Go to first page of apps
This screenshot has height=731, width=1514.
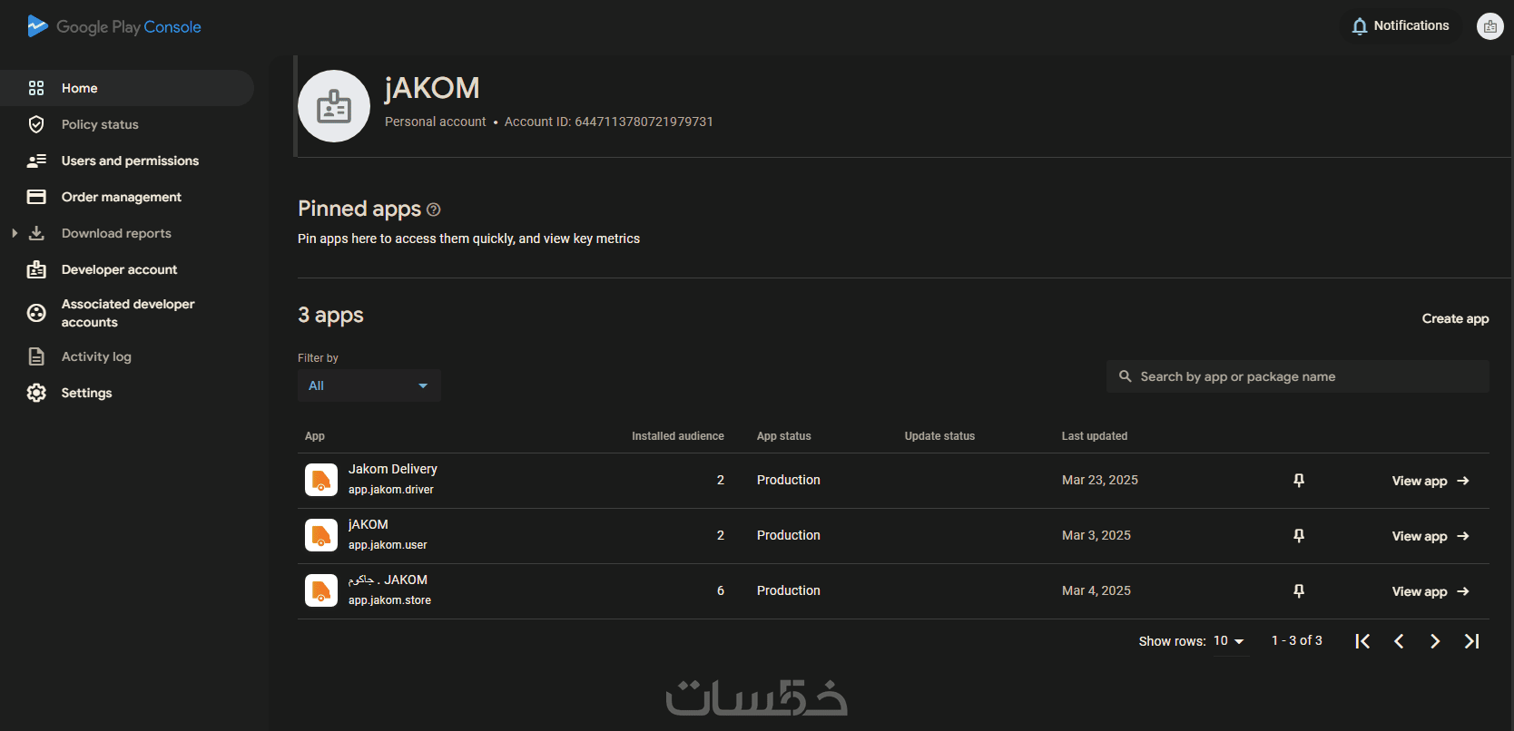pos(1362,641)
